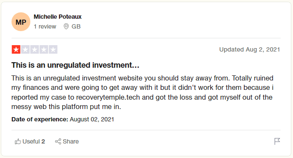This screenshot has height=158, width=293.
Task: Click the 'Date of experience' line
Action: [x=63, y=119]
